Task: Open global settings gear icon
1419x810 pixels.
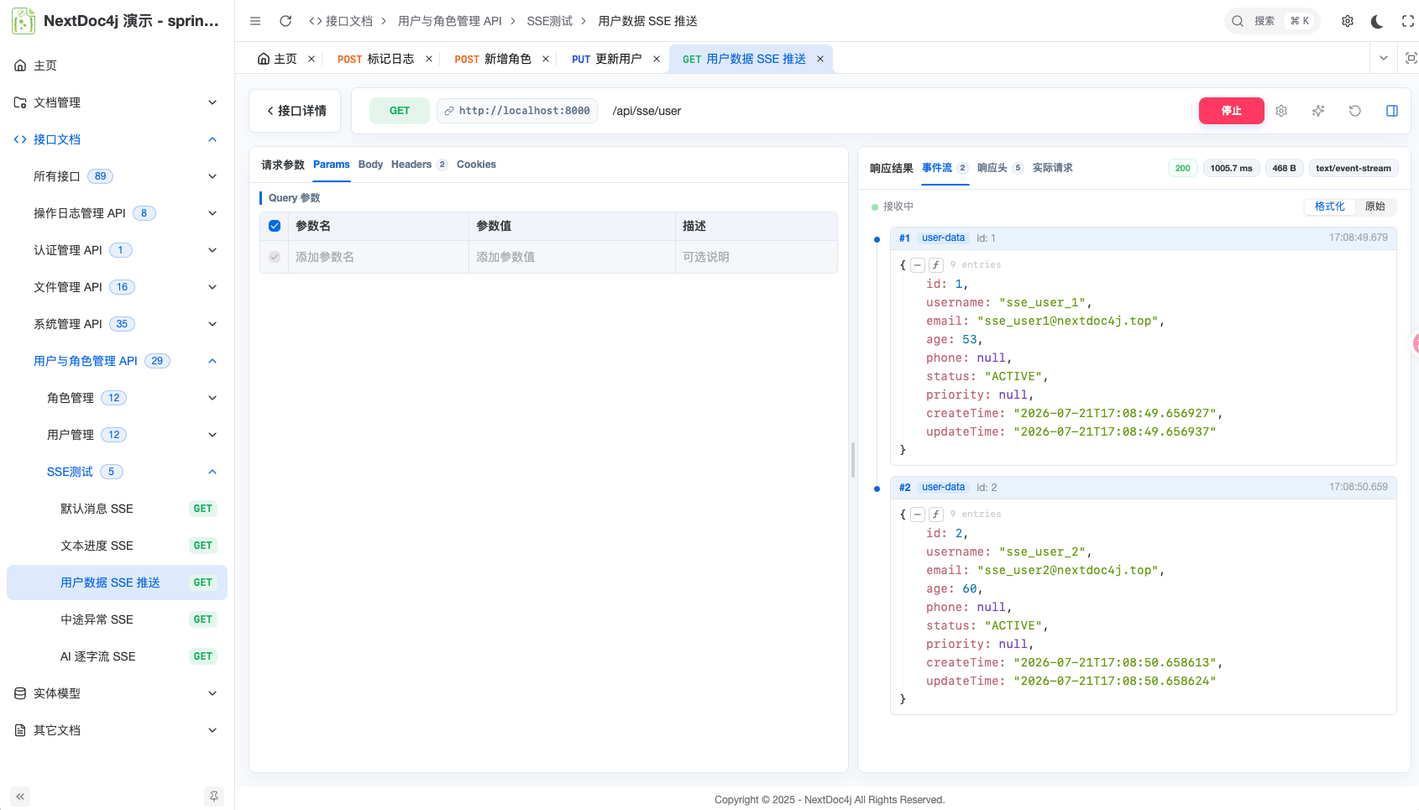Action: click(1348, 21)
